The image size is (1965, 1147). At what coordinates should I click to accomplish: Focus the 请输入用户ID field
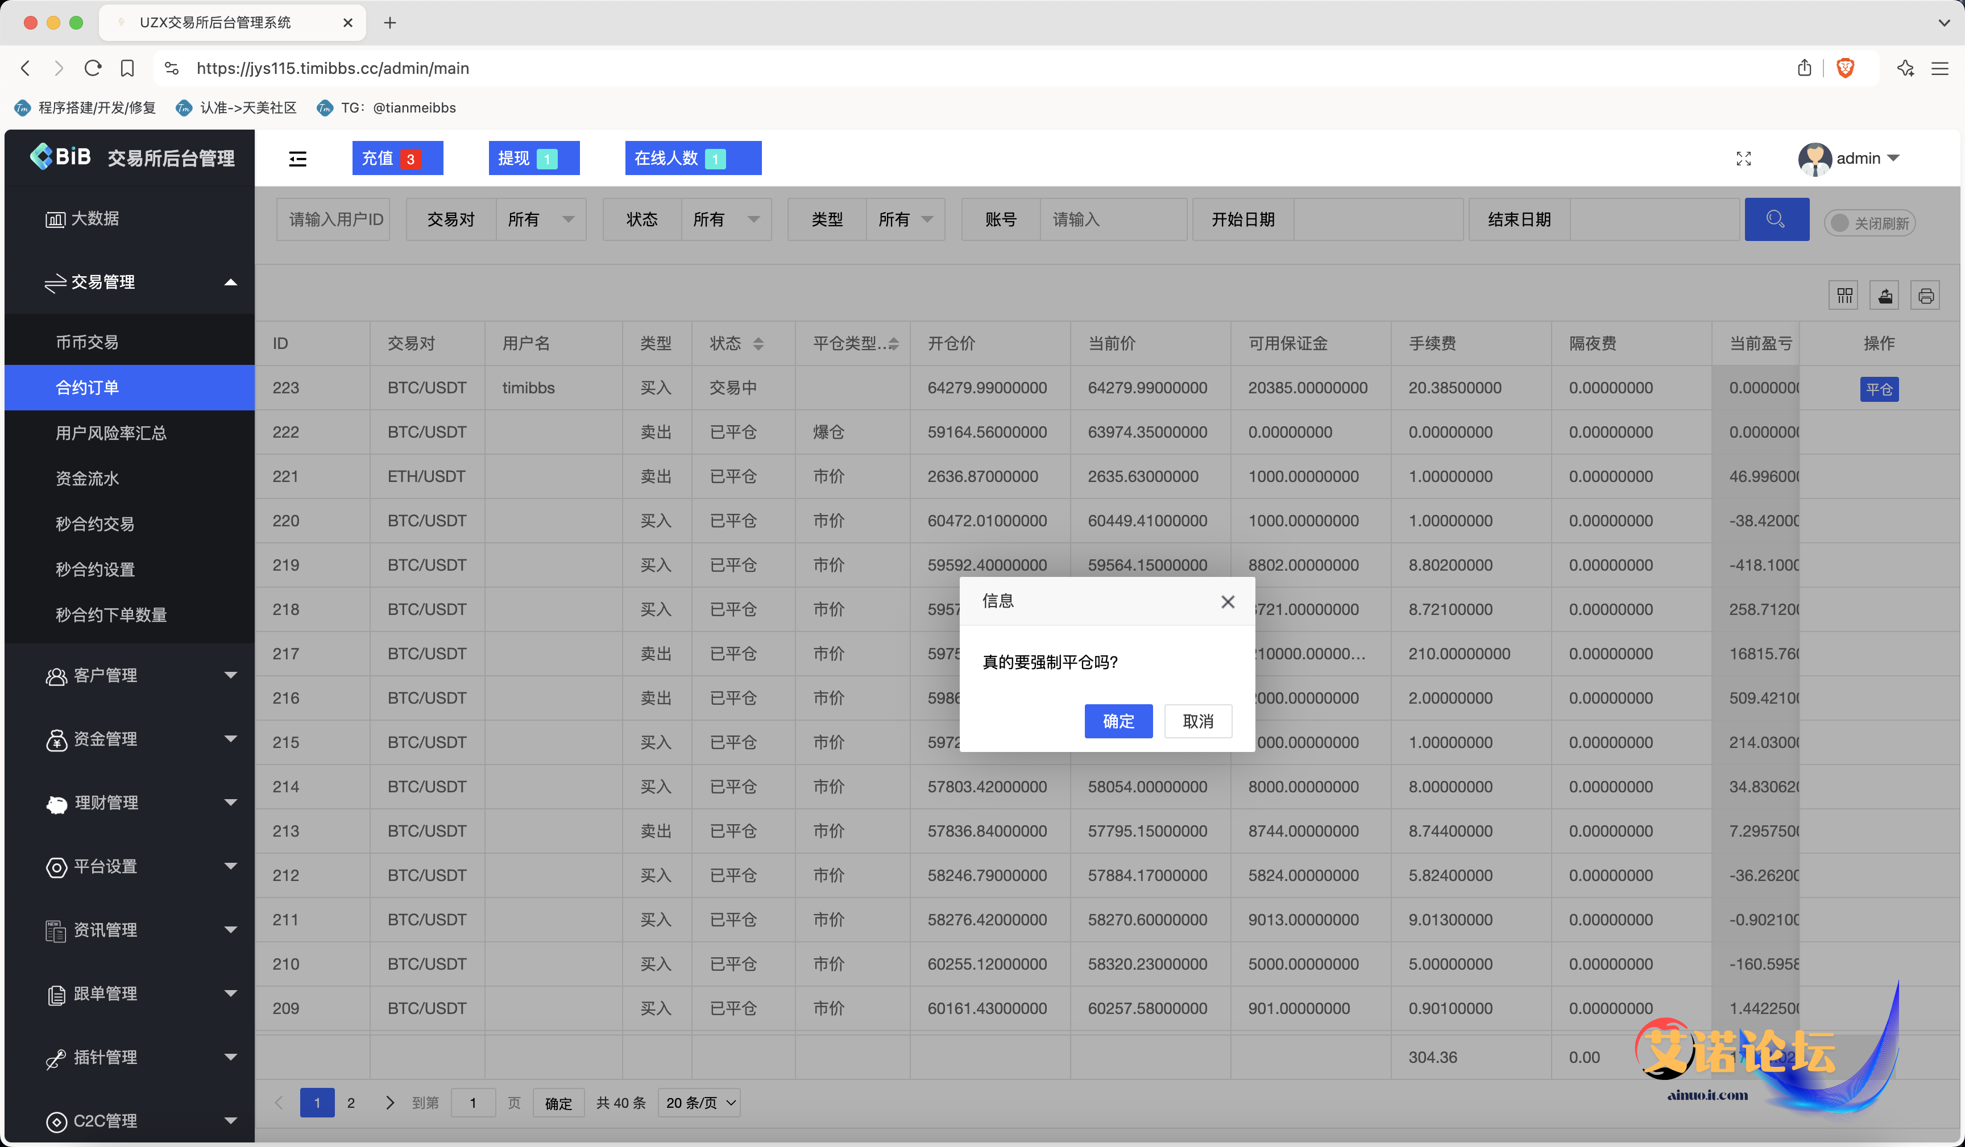pos(333,219)
